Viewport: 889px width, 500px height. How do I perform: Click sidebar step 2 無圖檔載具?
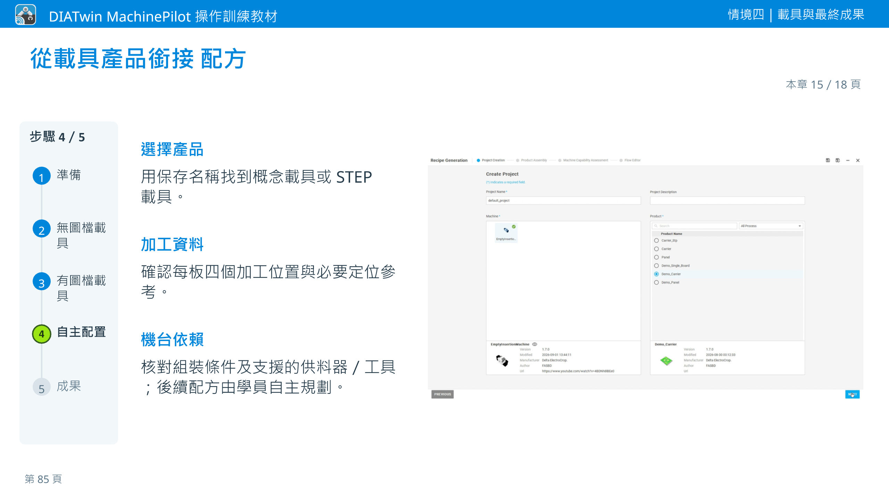pyautogui.click(x=69, y=235)
